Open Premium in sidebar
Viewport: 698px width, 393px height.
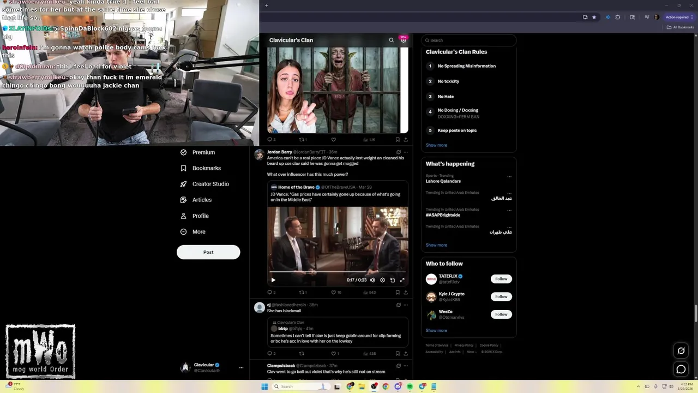(x=197, y=152)
